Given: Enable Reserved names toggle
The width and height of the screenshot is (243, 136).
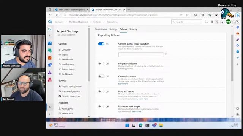Looking at the screenshot, I should (x=101, y=91).
